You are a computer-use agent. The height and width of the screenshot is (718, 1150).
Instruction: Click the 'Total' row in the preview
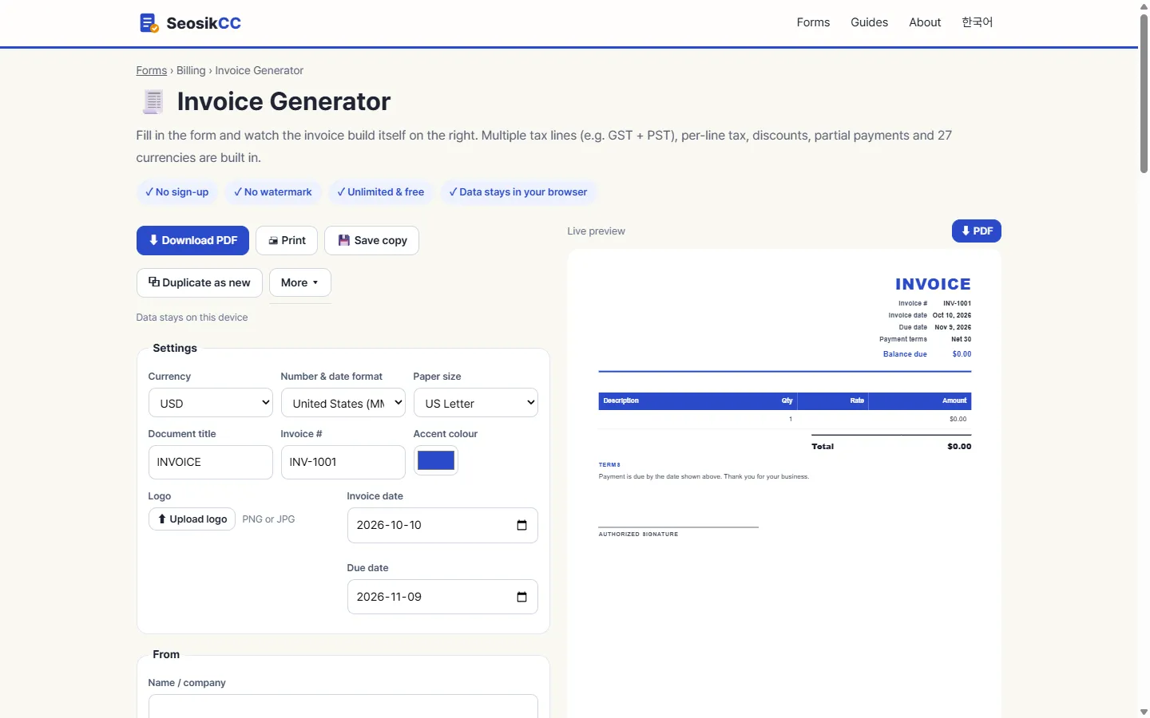[891, 446]
